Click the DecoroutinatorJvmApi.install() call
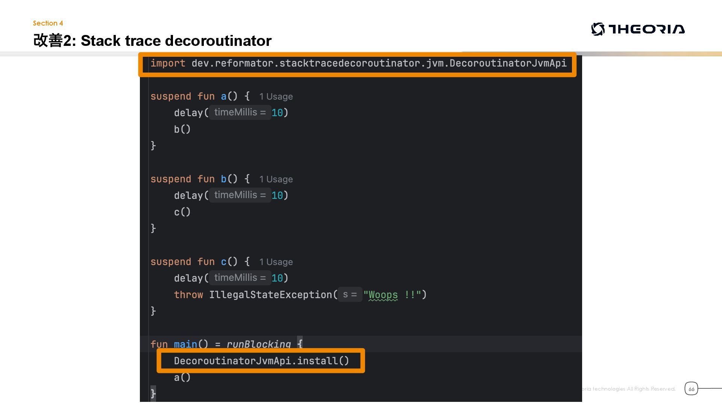The height and width of the screenshot is (406, 722). 261,361
